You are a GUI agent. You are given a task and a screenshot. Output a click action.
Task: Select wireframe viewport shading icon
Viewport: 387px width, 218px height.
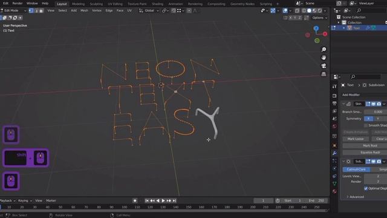(x=304, y=11)
